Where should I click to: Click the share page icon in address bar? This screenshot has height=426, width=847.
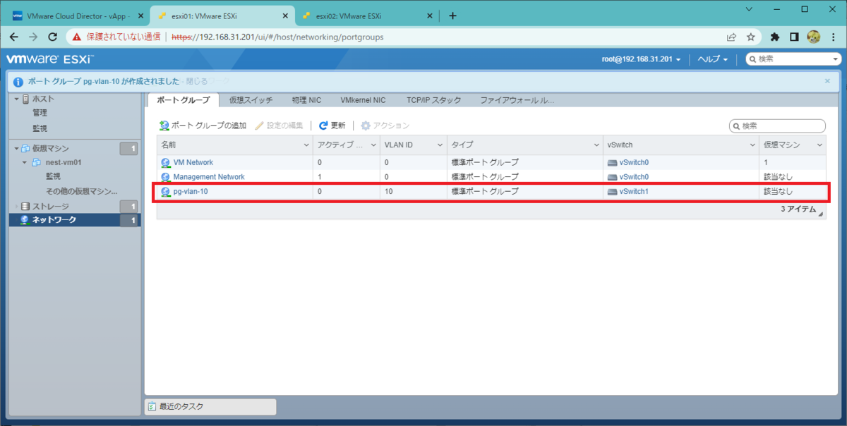point(731,37)
